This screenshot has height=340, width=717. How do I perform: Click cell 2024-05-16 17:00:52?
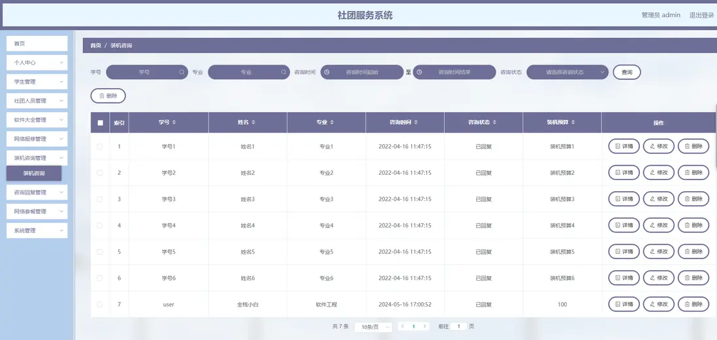(405, 304)
